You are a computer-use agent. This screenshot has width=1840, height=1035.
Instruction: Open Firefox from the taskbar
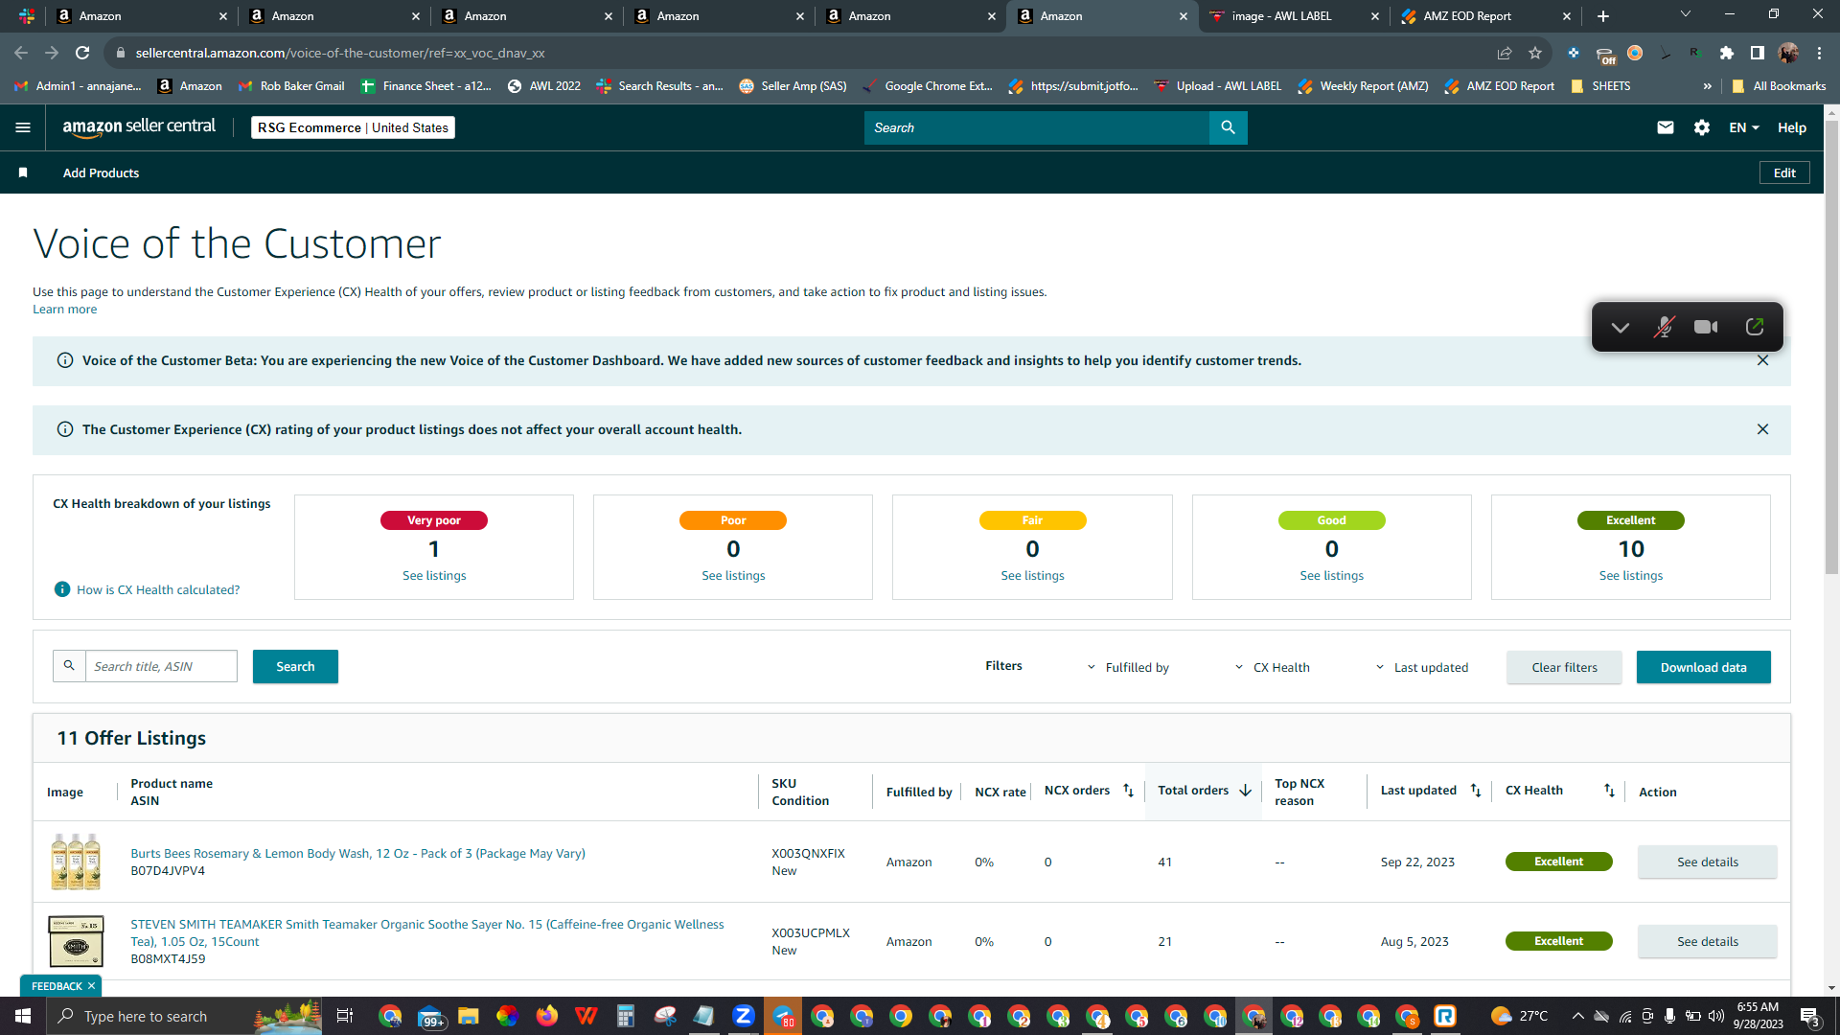546,1016
